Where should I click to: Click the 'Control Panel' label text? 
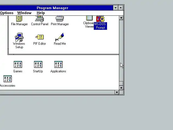coord(40,24)
